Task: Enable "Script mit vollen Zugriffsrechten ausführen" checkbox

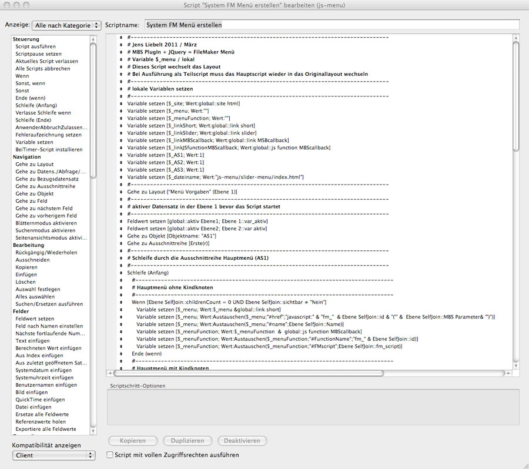Action: (109, 455)
